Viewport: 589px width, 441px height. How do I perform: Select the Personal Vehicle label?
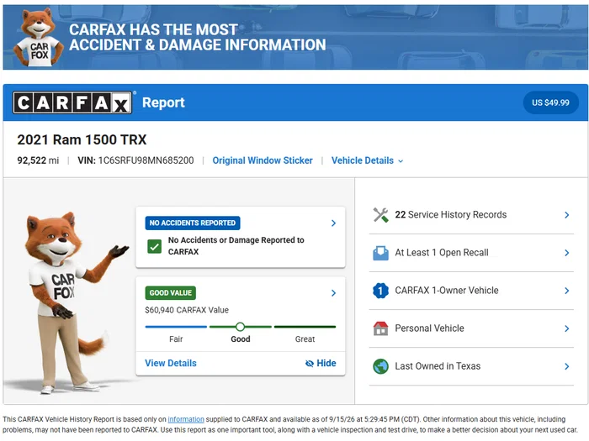click(429, 328)
